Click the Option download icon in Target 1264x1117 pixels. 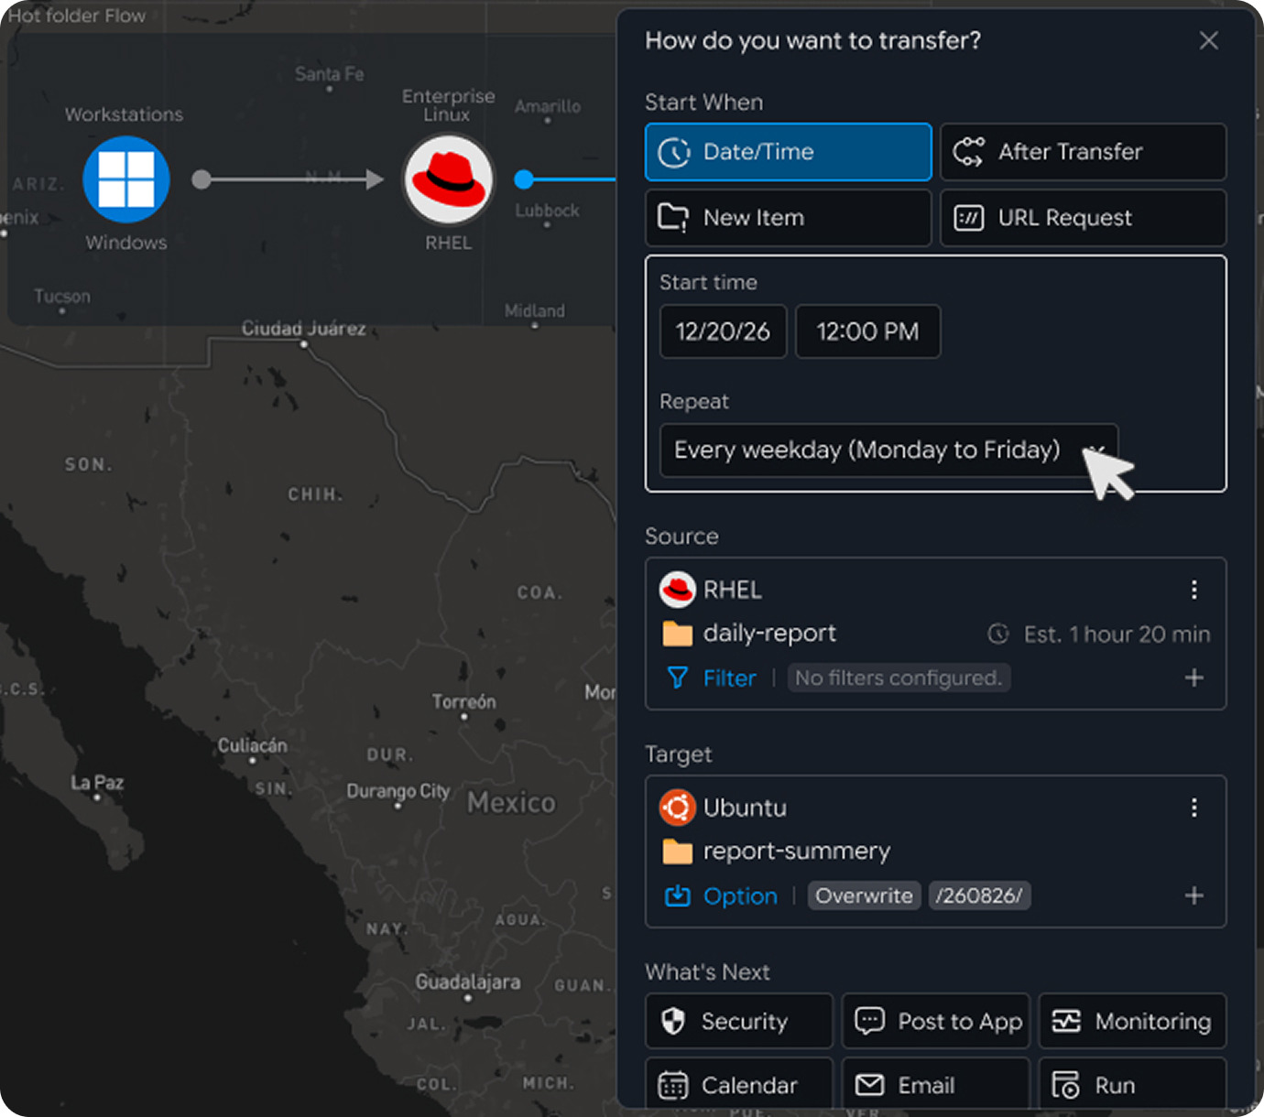click(x=678, y=895)
